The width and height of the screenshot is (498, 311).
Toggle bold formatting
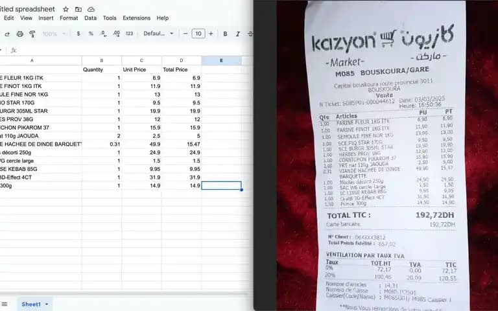(225, 34)
